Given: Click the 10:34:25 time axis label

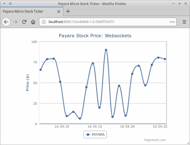Looking at the screenshot, I should pos(160,126).
